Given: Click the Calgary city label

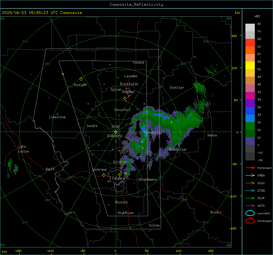Looking at the screenshot, I should 118,178.
